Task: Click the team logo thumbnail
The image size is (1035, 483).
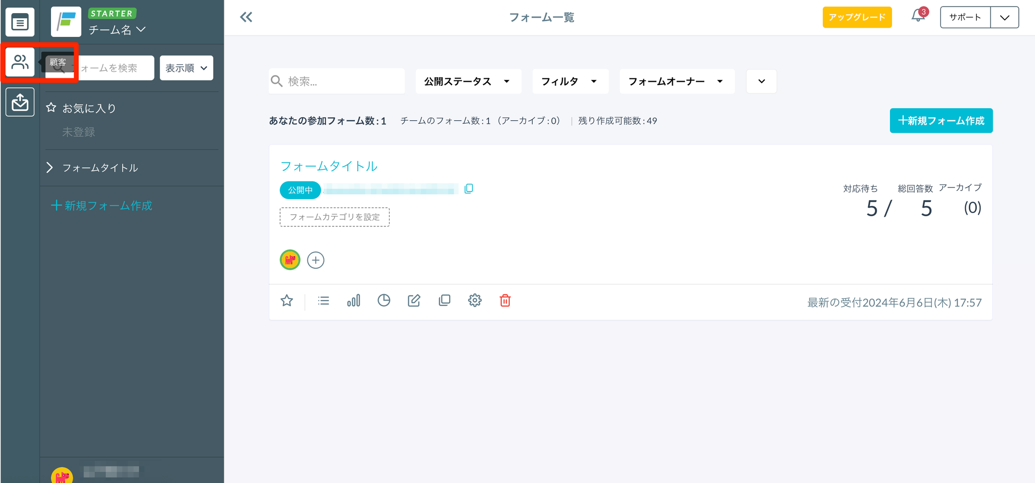Action: 66,22
